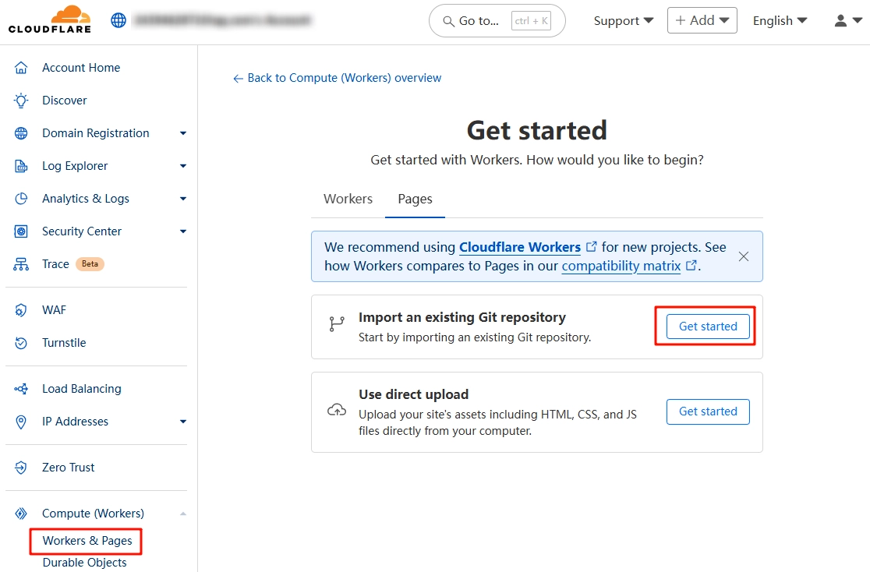Select the Pages tab
Image resolution: width=870 pixels, height=572 pixels.
pyautogui.click(x=415, y=199)
